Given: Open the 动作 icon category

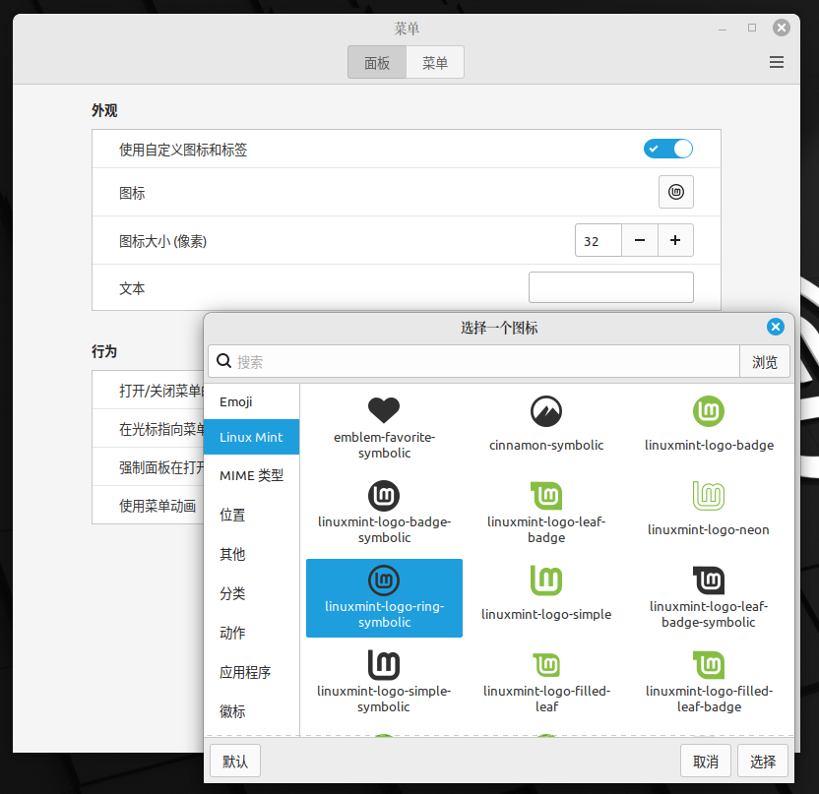Looking at the screenshot, I should point(251,633).
